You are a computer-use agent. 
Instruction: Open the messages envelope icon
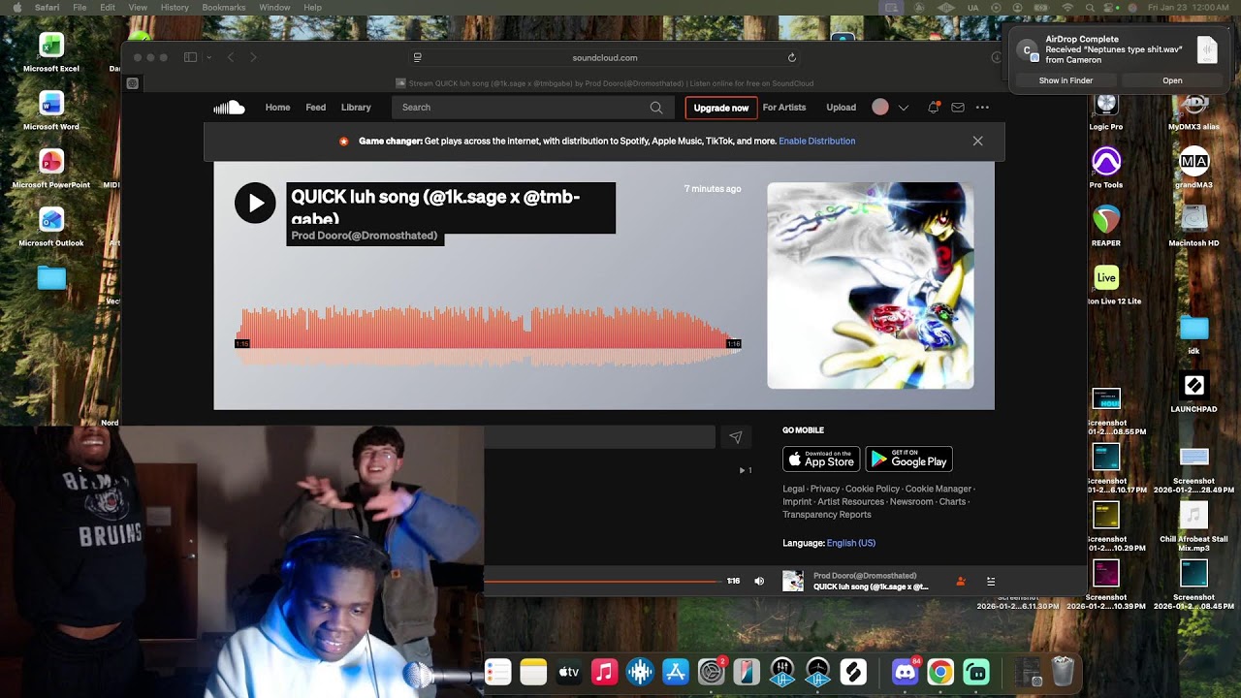[958, 108]
